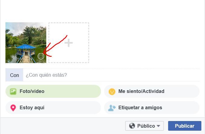
Task: Select the Foto/vídeo option
Action: pyautogui.click(x=53, y=91)
